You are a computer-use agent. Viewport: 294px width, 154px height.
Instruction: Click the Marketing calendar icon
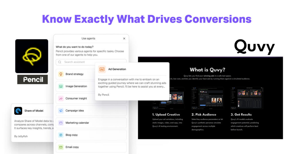tap(61, 123)
